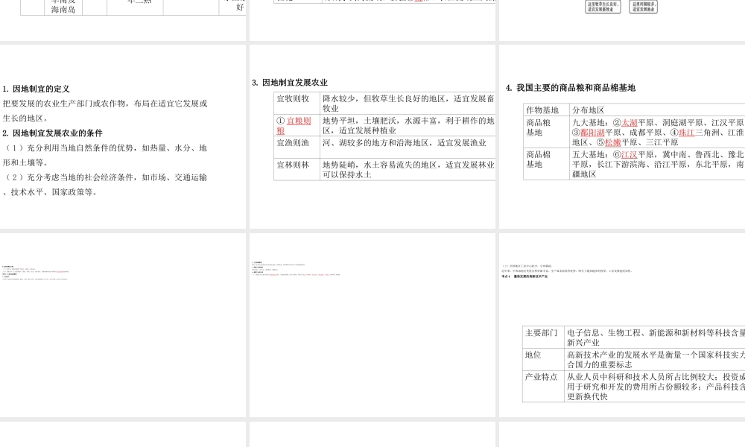Click the red underlined word 太湖
Viewport: 745px width, 447px height.
(630, 123)
